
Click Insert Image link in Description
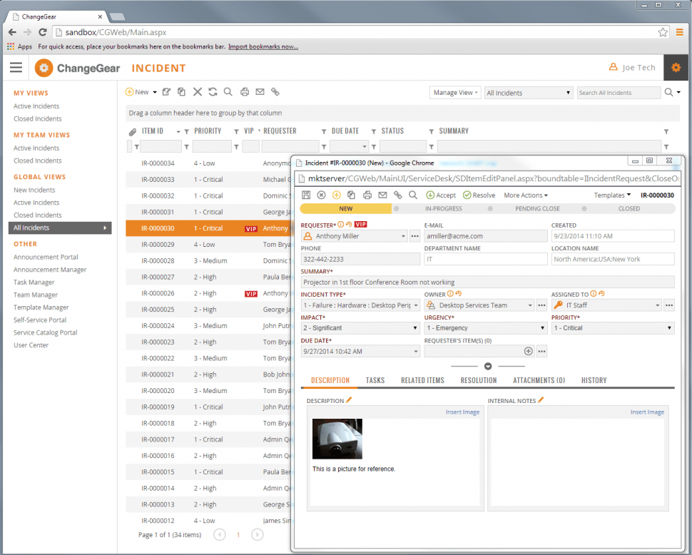click(462, 412)
